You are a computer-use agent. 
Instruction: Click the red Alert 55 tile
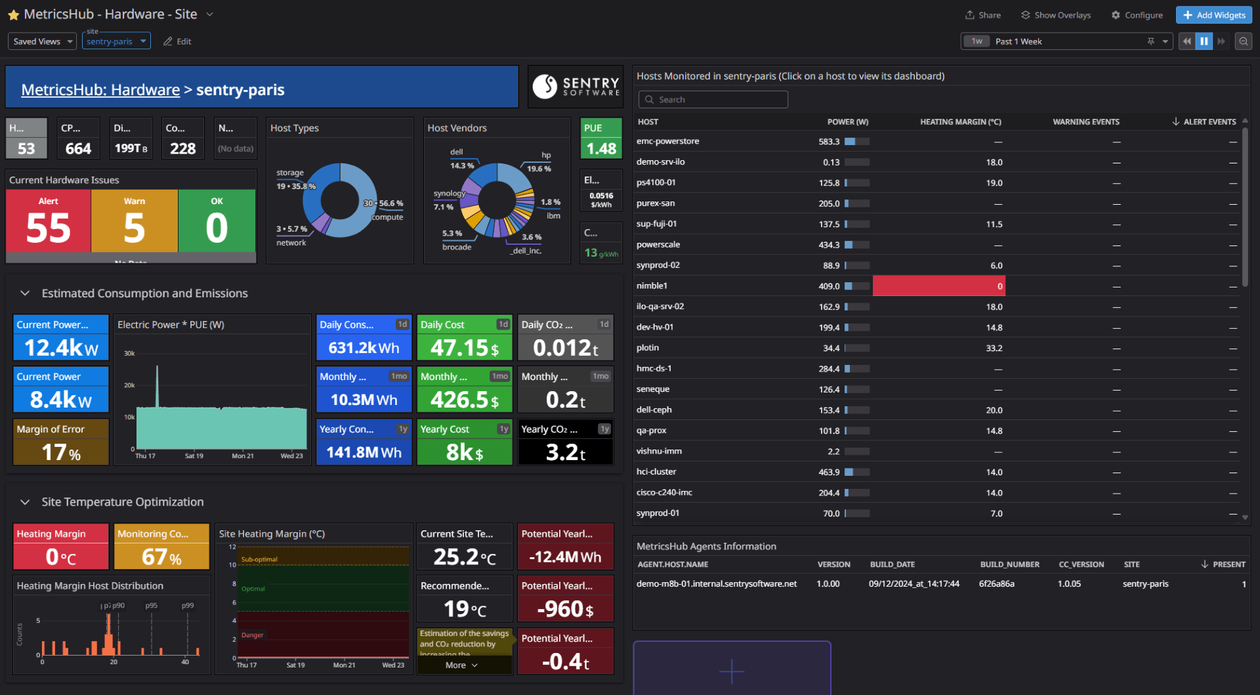click(x=49, y=221)
